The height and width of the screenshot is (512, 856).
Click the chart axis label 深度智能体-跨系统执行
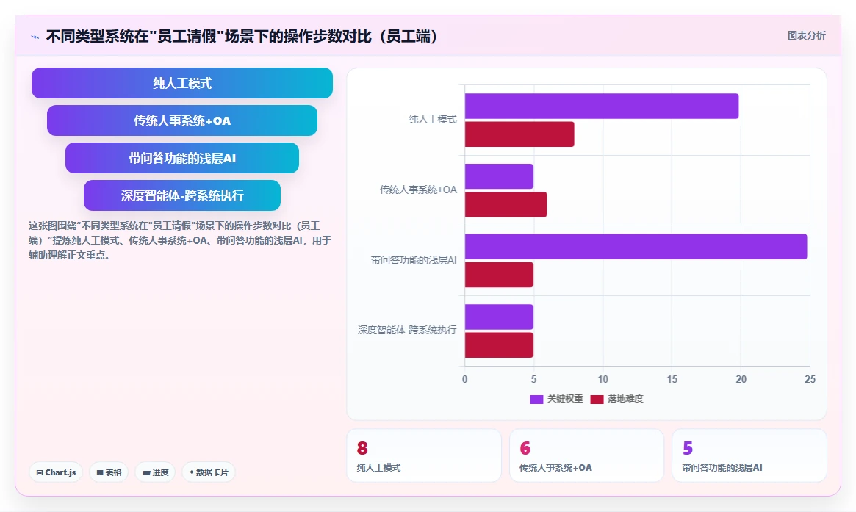tap(407, 331)
